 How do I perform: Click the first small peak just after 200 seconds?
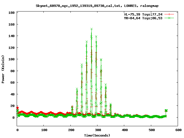pos(72,107)
